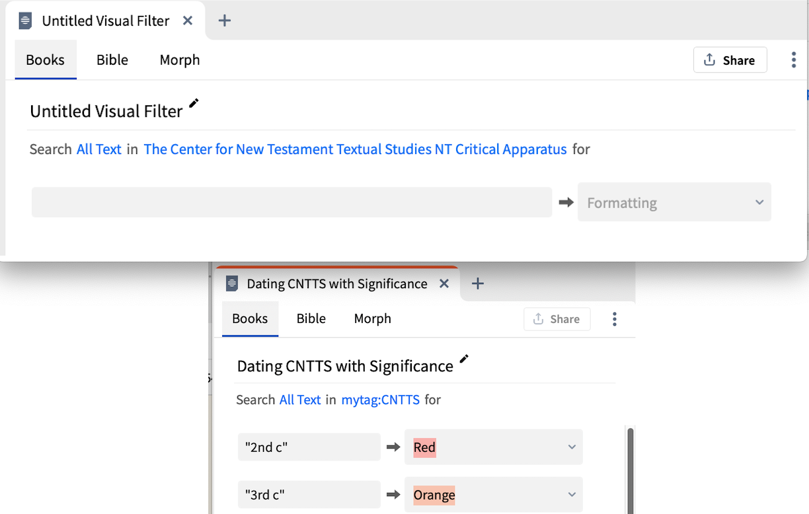The image size is (809, 514).
Task: Click the Dating CNTTS with Significance heading text
Action: 345,366
